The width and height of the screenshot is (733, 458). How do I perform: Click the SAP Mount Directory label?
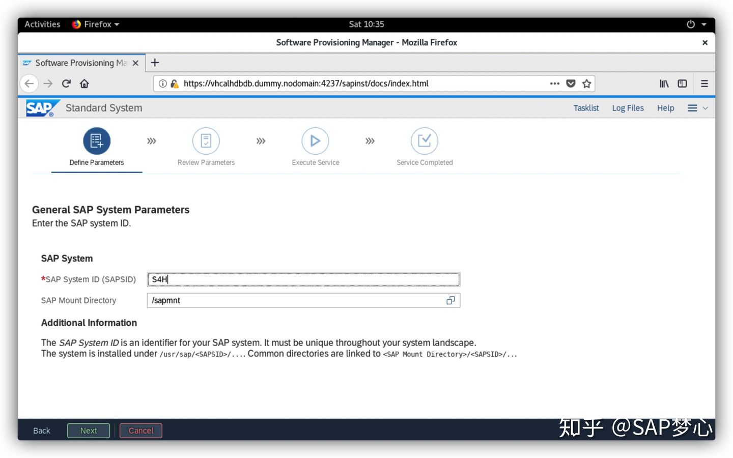tap(78, 300)
